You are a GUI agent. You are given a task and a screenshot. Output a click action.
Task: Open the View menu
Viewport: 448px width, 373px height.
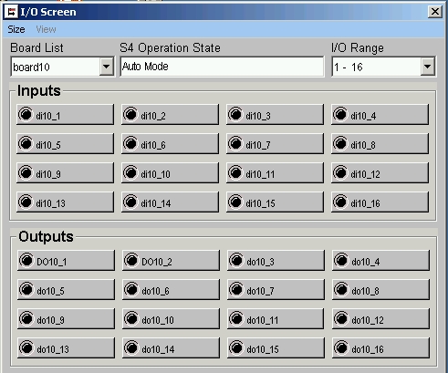coord(46,29)
